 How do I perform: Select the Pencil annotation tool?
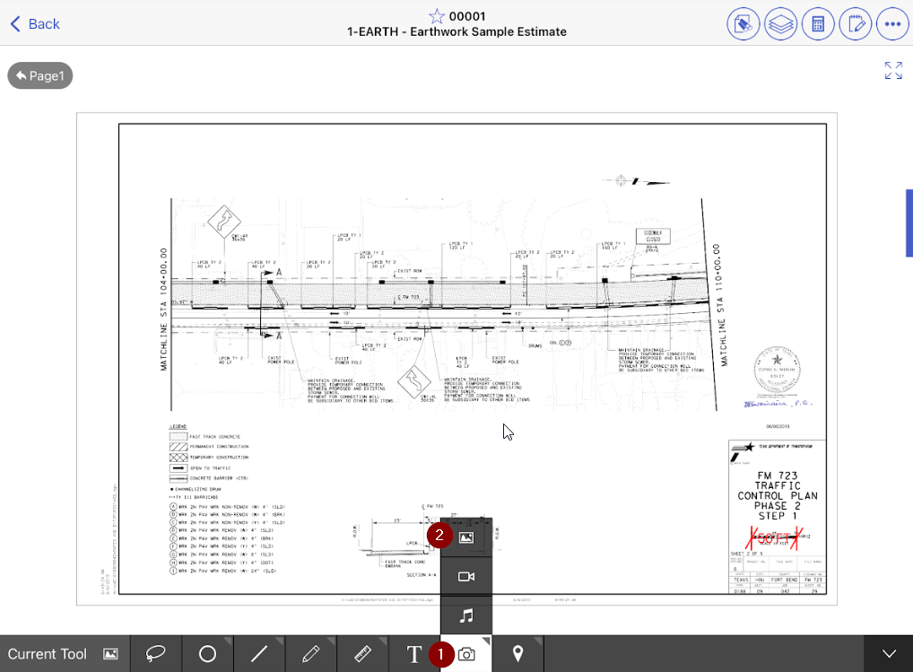311,653
